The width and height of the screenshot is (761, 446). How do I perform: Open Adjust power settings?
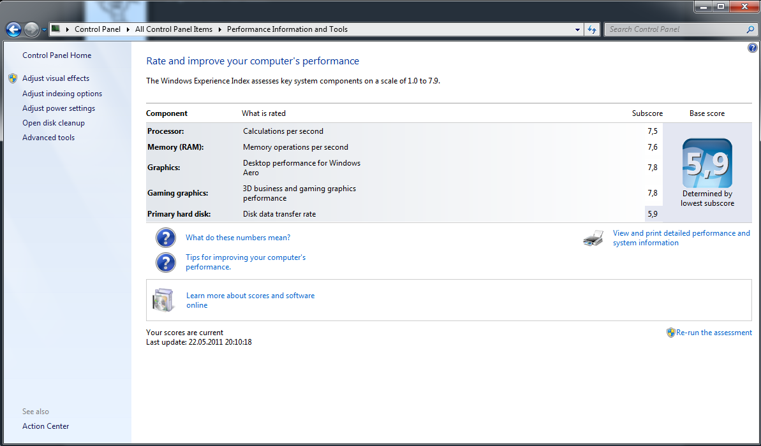coord(59,108)
